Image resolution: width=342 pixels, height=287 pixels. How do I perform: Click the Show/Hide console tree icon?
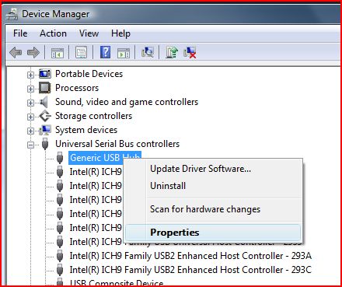point(58,53)
